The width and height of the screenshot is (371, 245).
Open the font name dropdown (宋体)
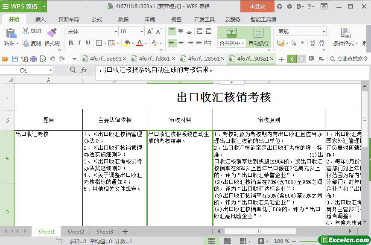(115, 32)
